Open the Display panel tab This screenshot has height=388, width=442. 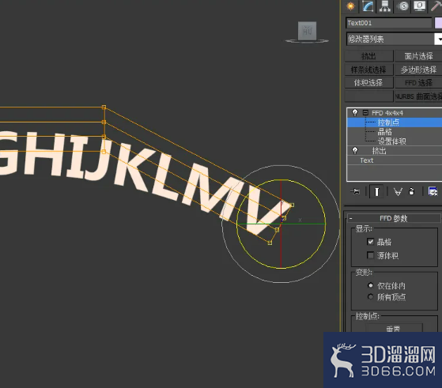(420, 6)
